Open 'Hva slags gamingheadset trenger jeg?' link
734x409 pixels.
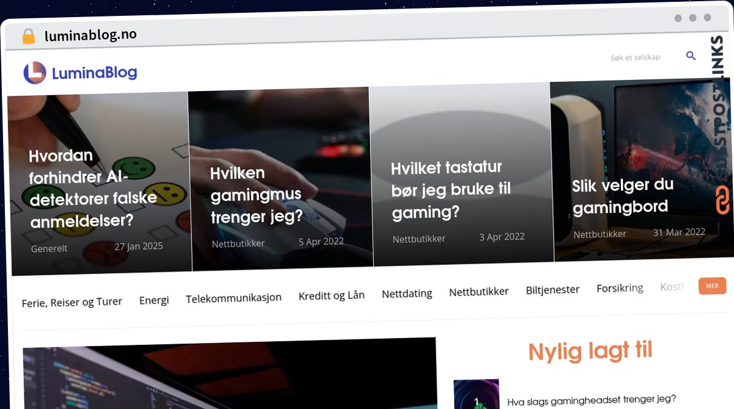coord(591,401)
